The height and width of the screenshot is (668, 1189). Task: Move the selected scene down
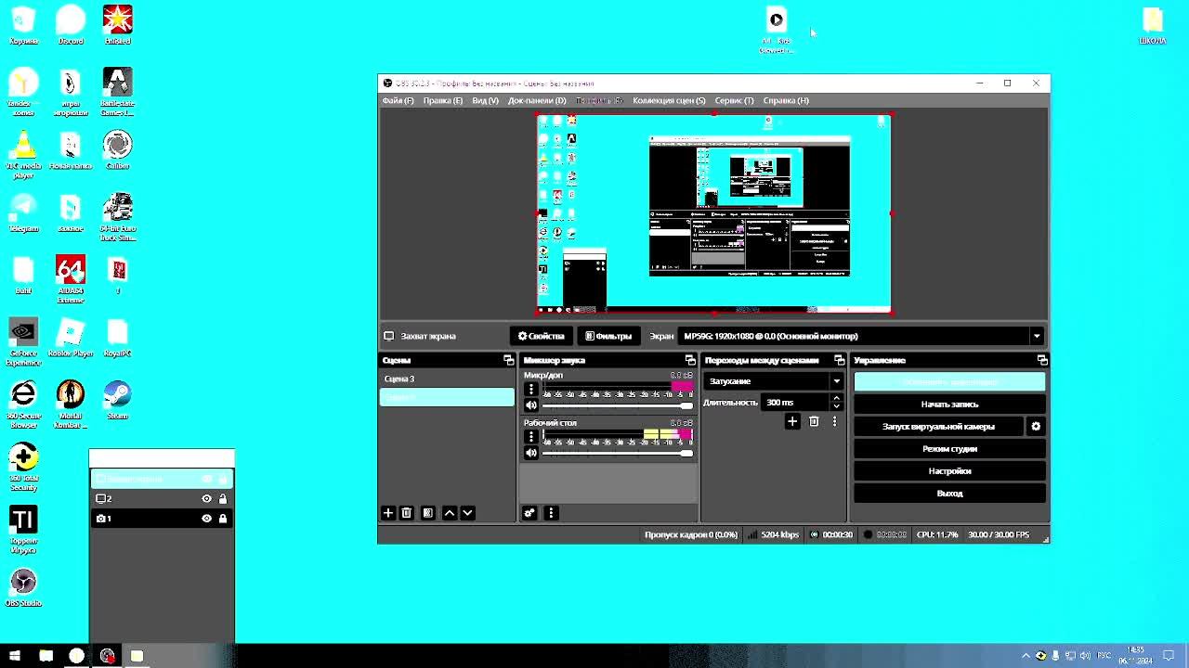pyautogui.click(x=467, y=513)
